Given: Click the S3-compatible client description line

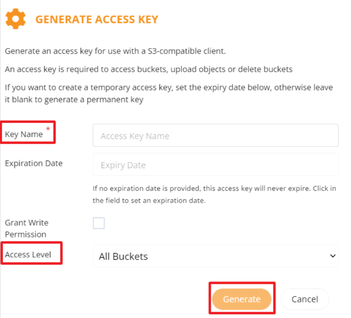Looking at the screenshot, I should (115, 51).
